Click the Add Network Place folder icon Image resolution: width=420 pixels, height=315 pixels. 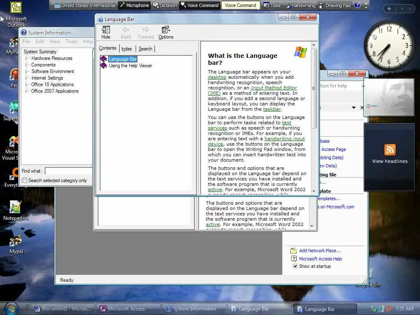294,251
